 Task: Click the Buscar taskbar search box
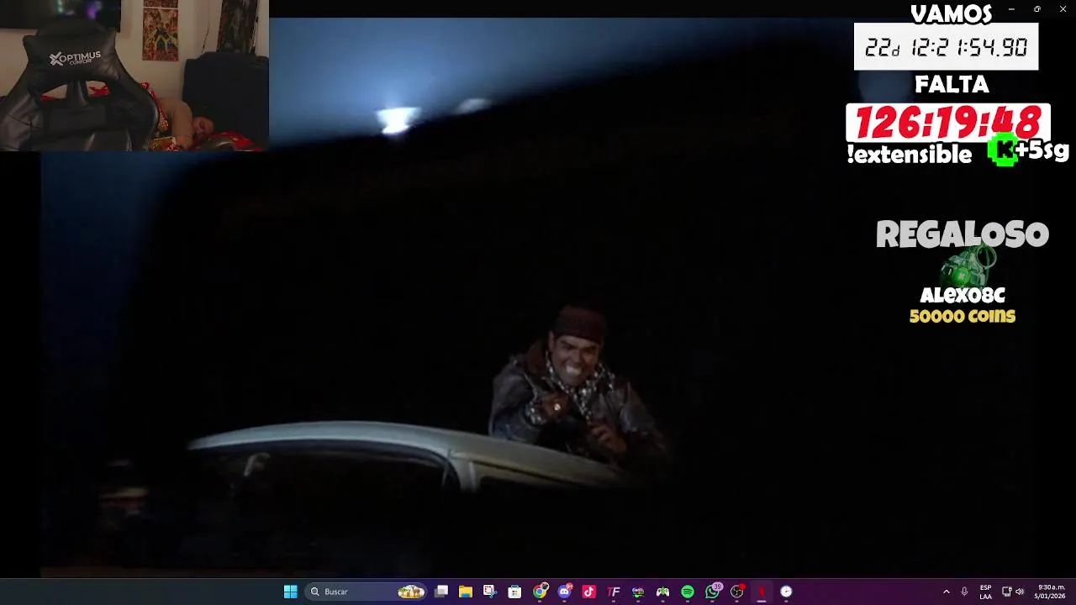(x=365, y=592)
